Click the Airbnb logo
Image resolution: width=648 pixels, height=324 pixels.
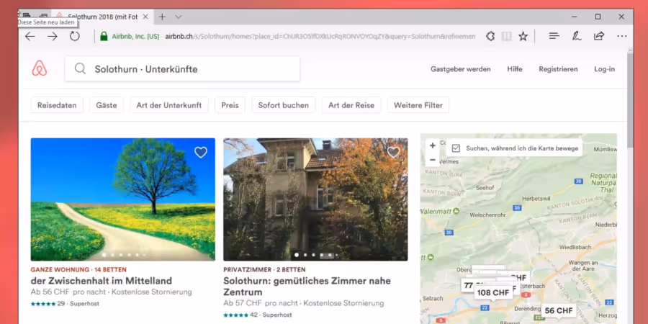pos(40,68)
